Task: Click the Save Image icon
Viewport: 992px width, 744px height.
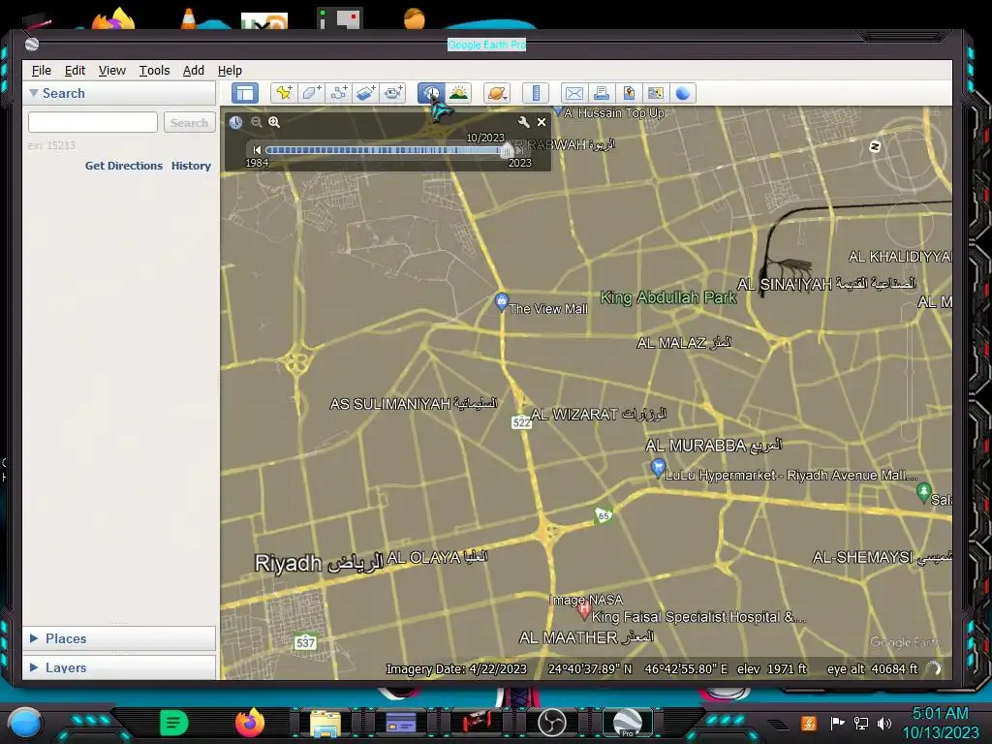Action: (x=629, y=94)
